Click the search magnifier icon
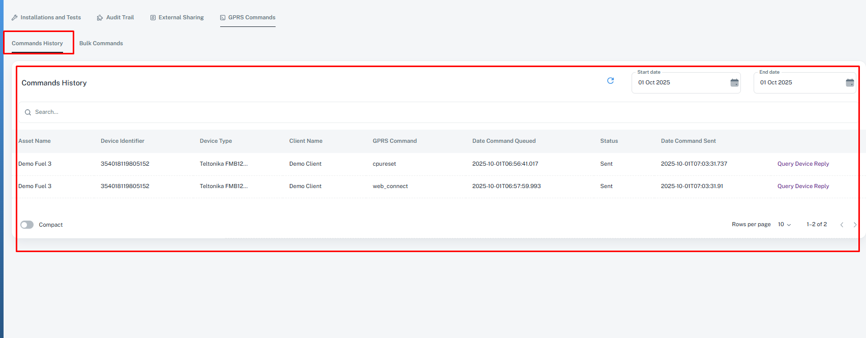This screenshot has height=338, width=866. (x=28, y=112)
